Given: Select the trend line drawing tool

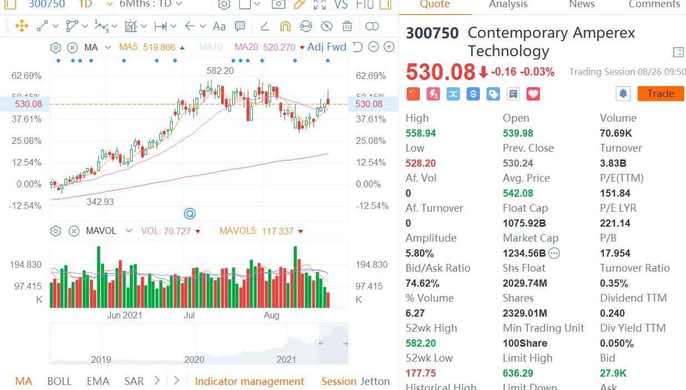Looking at the screenshot, I should coord(42,26).
